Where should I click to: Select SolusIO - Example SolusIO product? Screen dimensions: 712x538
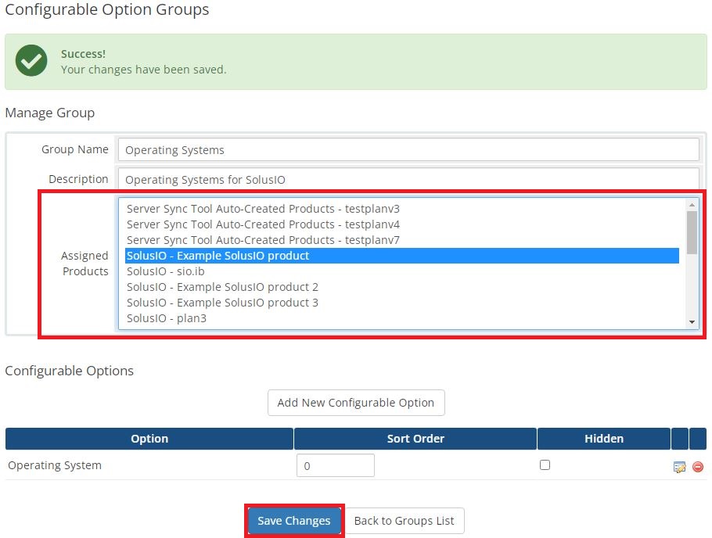pos(218,256)
